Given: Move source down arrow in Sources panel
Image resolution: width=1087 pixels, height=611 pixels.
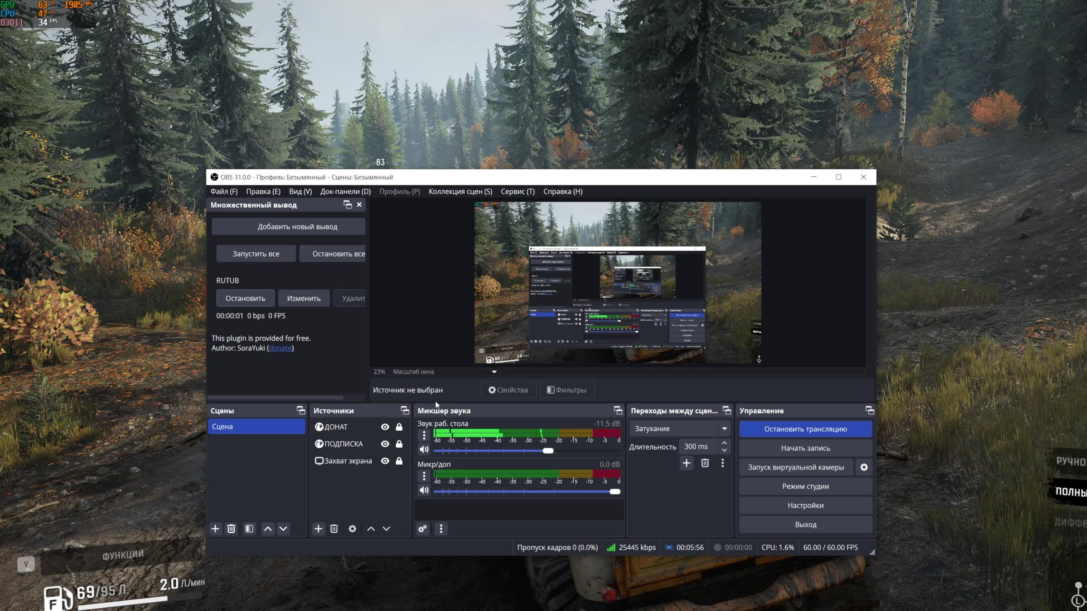Looking at the screenshot, I should tap(386, 529).
